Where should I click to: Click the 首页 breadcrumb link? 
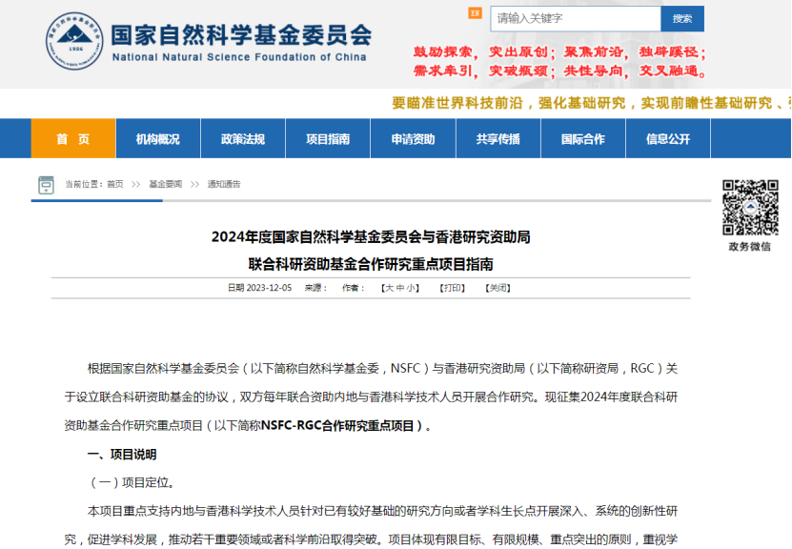coord(115,184)
